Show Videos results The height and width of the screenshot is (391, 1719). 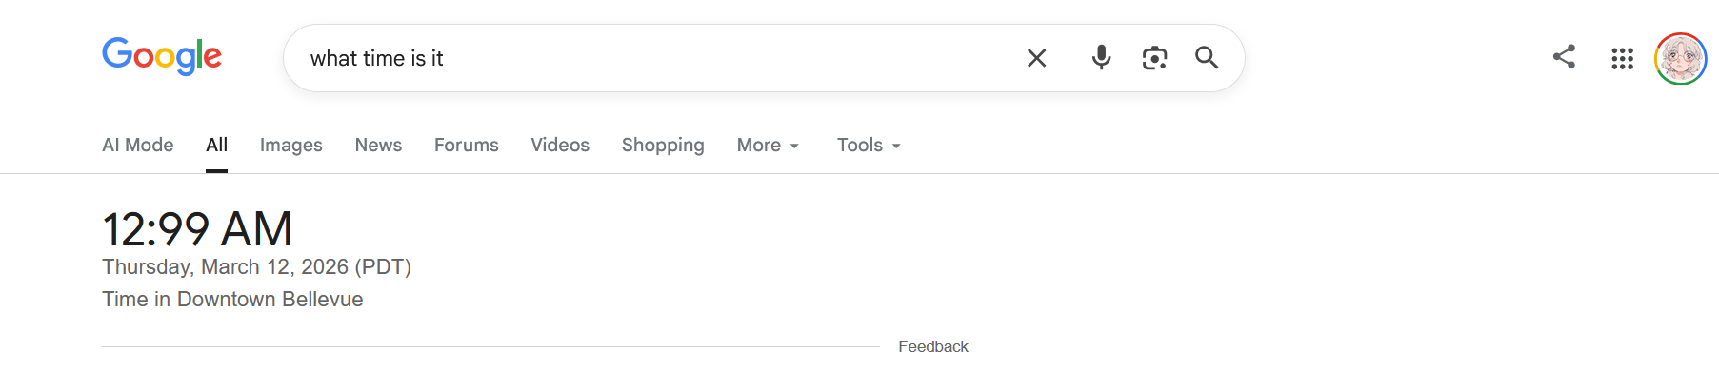click(560, 145)
